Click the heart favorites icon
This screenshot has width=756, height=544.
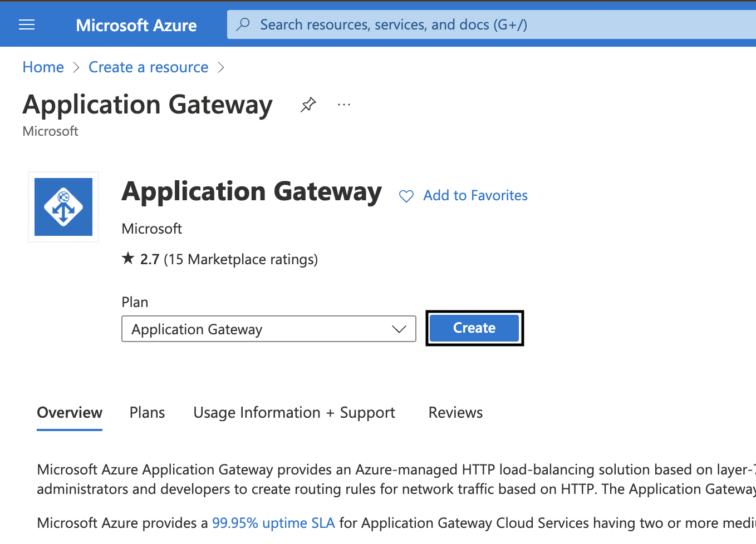[406, 196]
